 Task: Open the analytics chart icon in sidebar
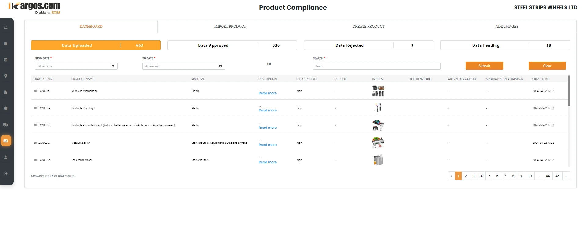pos(5,27)
